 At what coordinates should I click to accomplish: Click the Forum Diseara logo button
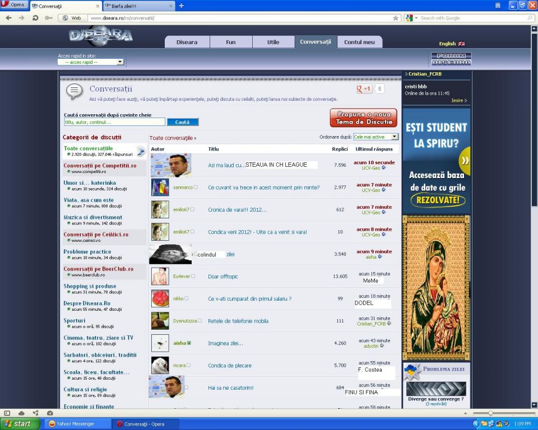[451, 59]
